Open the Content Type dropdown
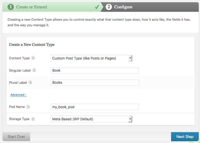Screen dimensions: 200x143 91,58
